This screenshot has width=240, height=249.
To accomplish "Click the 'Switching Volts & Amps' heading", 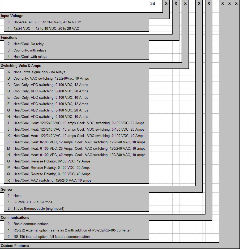I will click(21, 66).
